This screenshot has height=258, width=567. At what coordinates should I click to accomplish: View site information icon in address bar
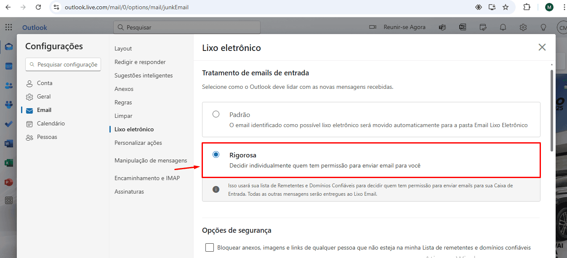(57, 7)
